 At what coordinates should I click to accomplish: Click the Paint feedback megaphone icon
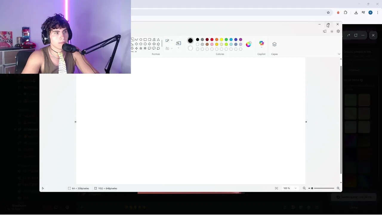pyautogui.click(x=325, y=31)
